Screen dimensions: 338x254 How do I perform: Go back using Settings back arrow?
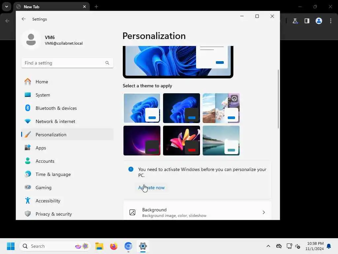pos(24,19)
